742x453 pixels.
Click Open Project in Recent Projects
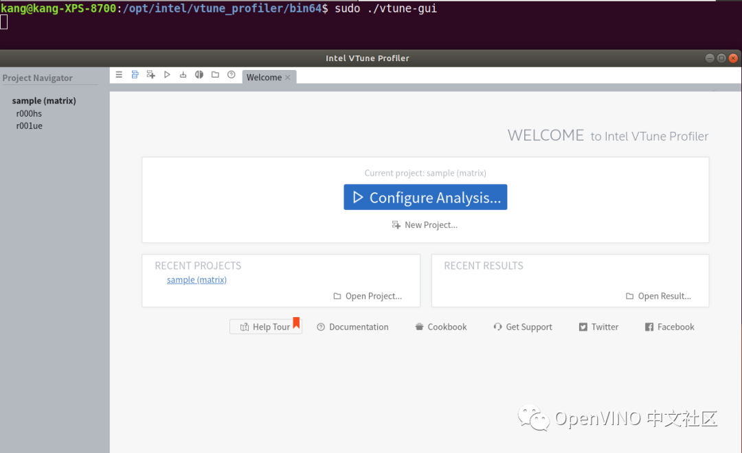tap(368, 296)
